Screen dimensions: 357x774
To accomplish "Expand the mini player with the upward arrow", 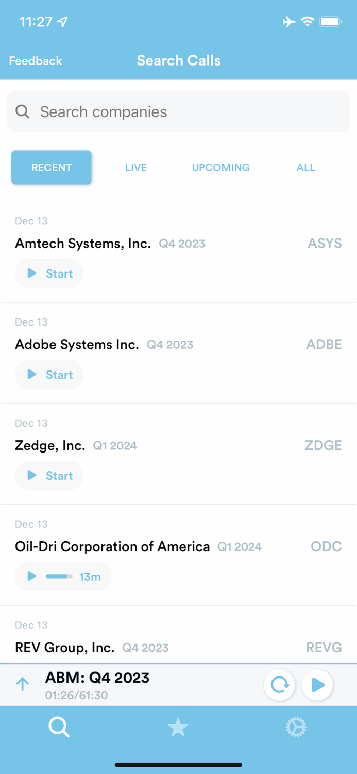I will click(x=22, y=684).
